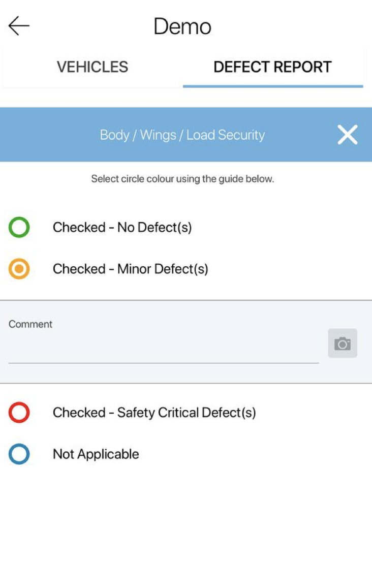Click the 'Demo' page title
The width and height of the screenshot is (372, 563).
(182, 26)
